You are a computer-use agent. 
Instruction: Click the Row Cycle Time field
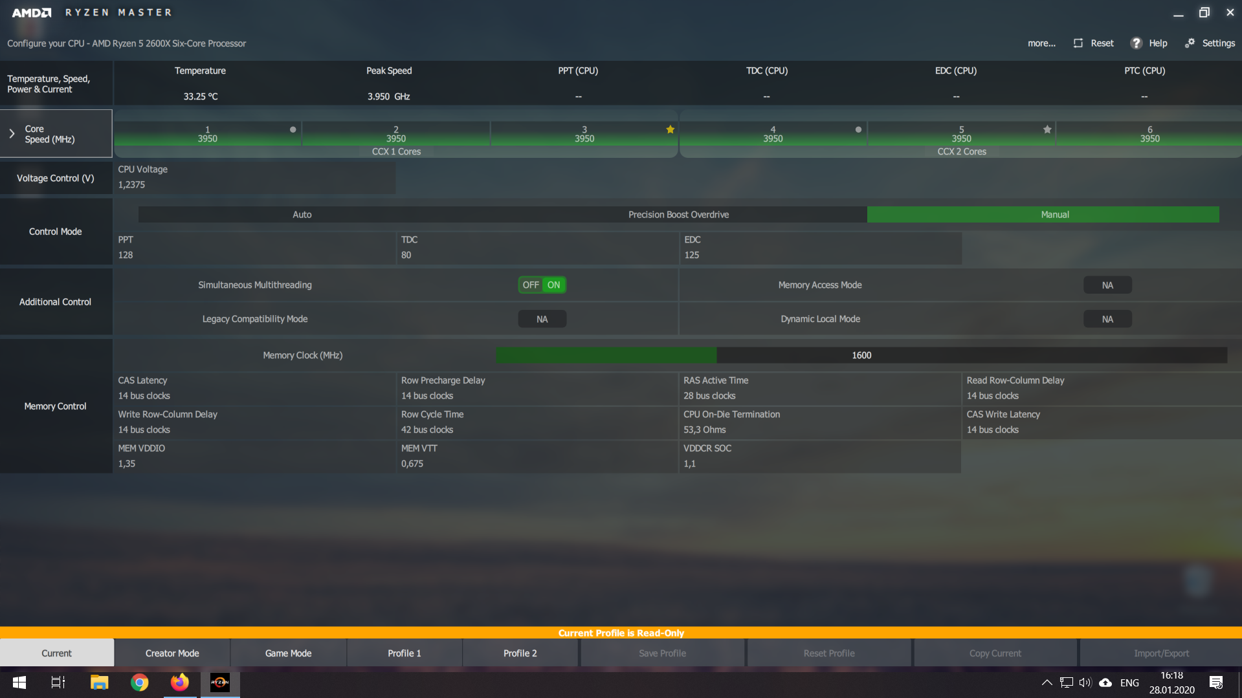tap(538, 422)
